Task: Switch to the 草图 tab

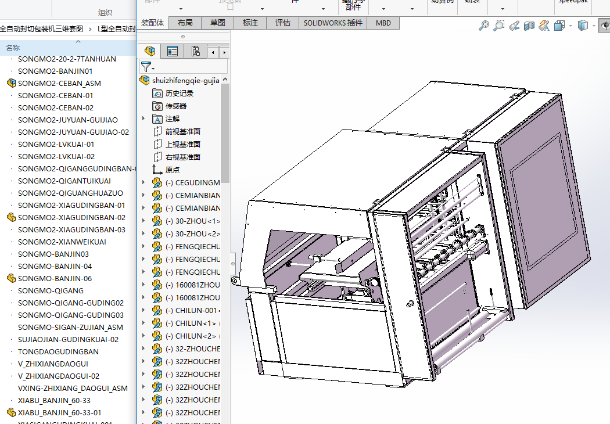Action: (x=218, y=23)
